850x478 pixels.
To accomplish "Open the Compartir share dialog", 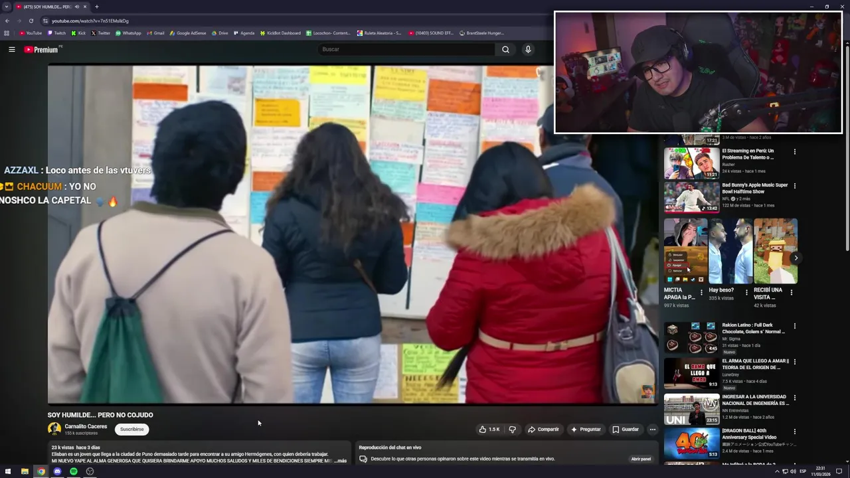I will [x=543, y=430].
